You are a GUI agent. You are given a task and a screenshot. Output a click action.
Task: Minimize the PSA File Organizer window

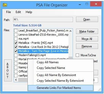pos(80,5)
